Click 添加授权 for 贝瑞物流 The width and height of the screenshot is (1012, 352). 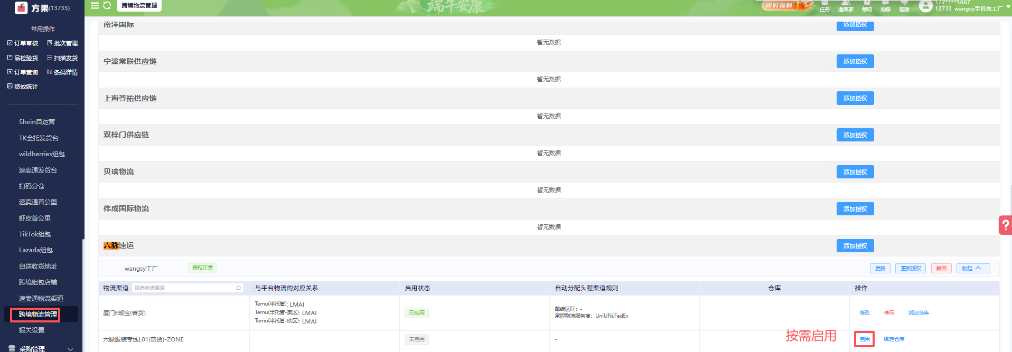[855, 172]
